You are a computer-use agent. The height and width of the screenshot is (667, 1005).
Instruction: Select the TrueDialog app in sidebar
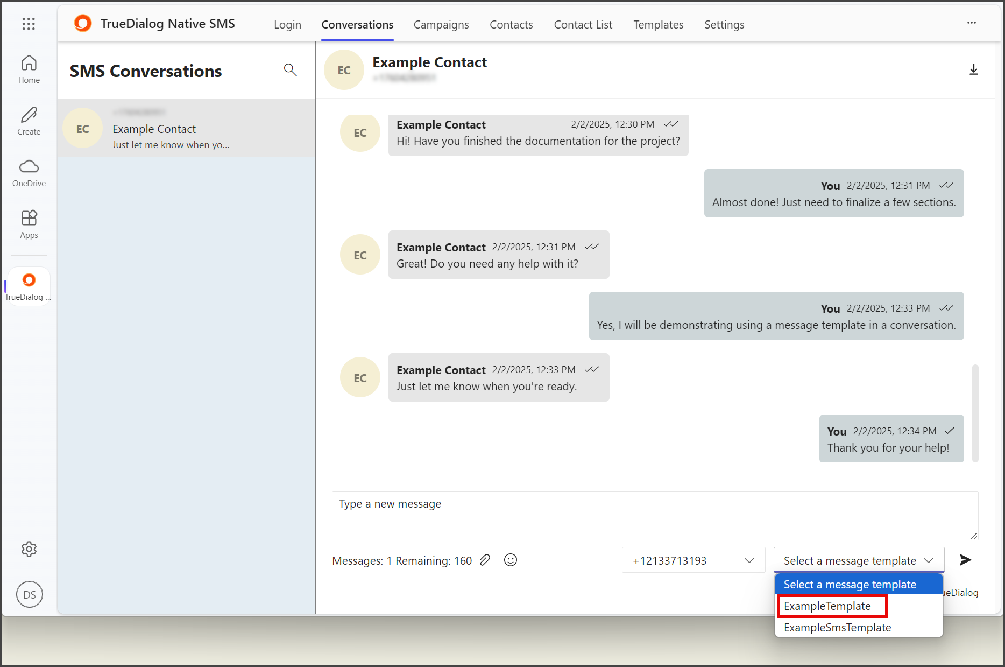[x=29, y=287]
